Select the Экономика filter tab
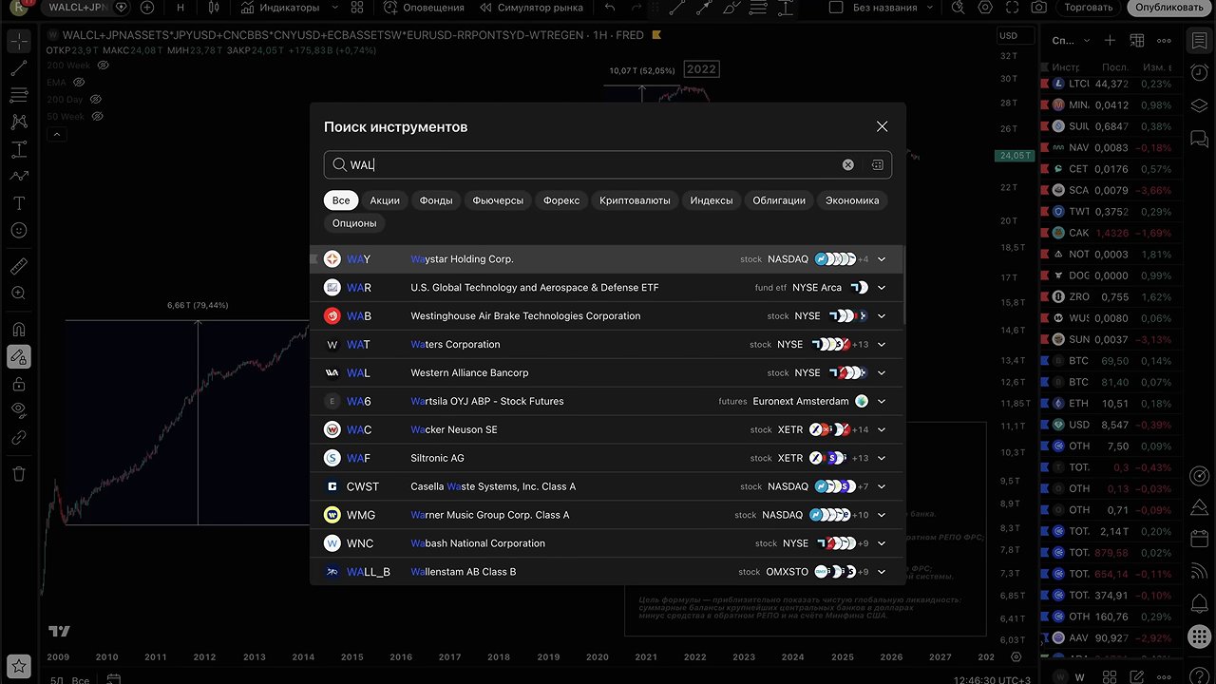The width and height of the screenshot is (1216, 684). click(x=852, y=200)
